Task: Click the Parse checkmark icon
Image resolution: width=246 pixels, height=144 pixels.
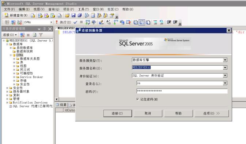Action: point(75,22)
